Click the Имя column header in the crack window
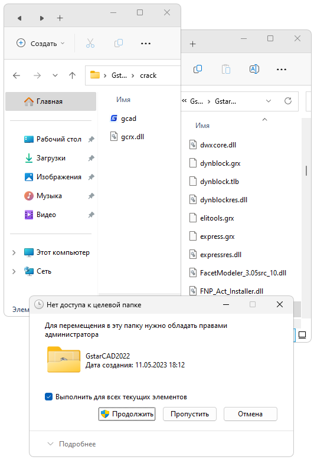The height and width of the screenshot is (460, 314). coord(123,100)
